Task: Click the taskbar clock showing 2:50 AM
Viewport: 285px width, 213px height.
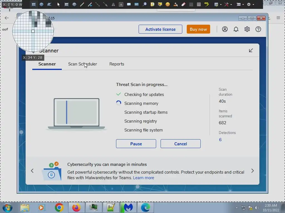Action: point(271,208)
